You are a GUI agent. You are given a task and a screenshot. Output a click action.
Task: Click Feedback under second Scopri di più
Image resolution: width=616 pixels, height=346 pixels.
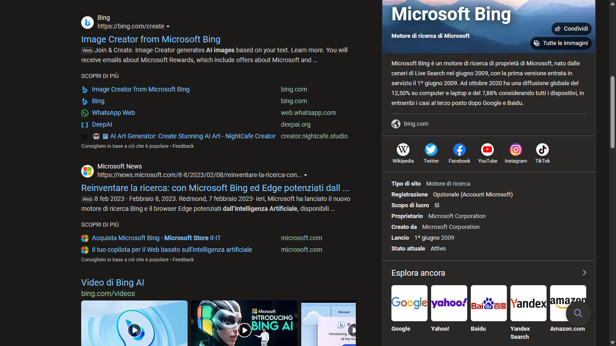click(183, 259)
